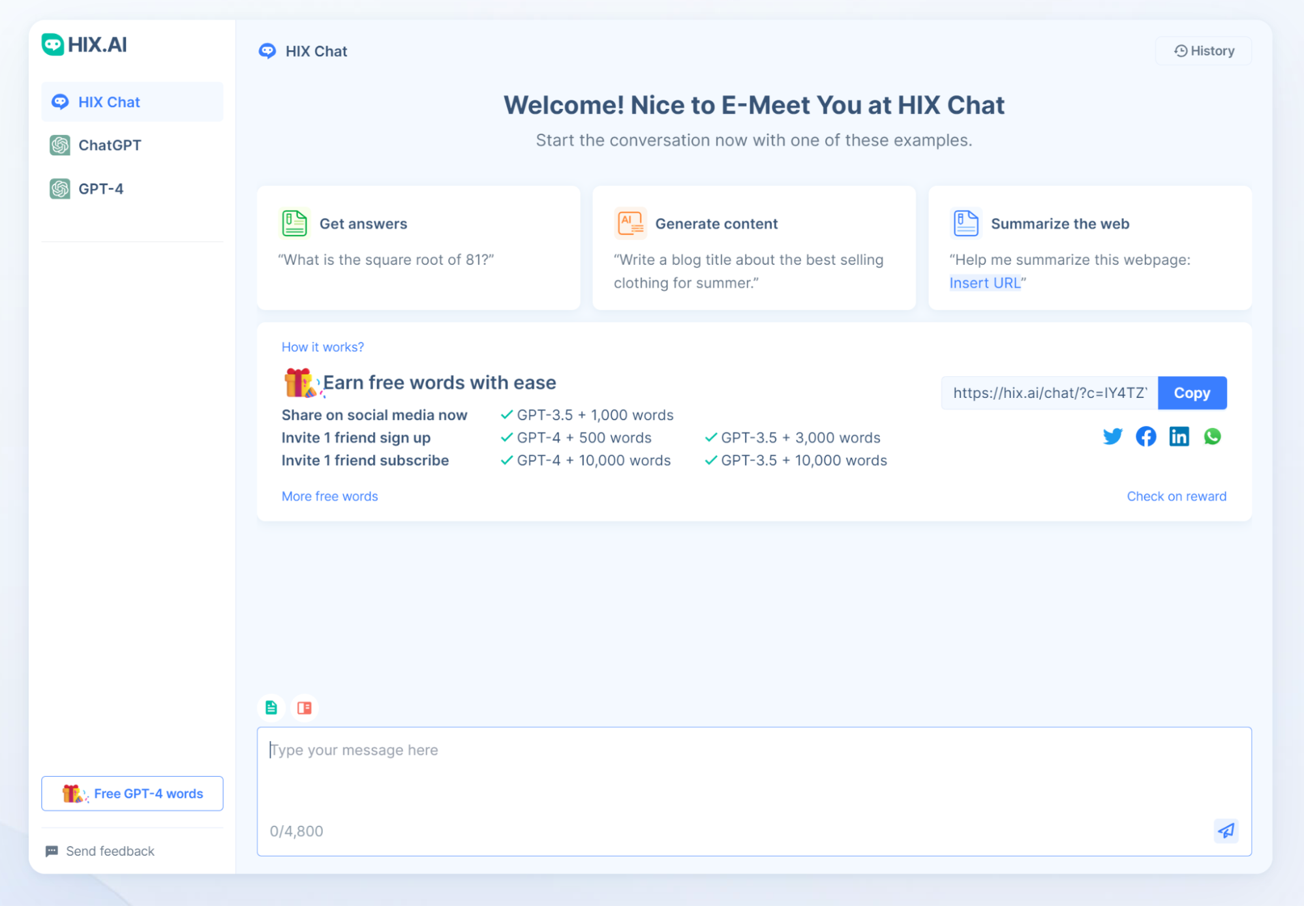Select the Get answers example card
Image resolution: width=1304 pixels, height=906 pixels.
click(x=418, y=248)
